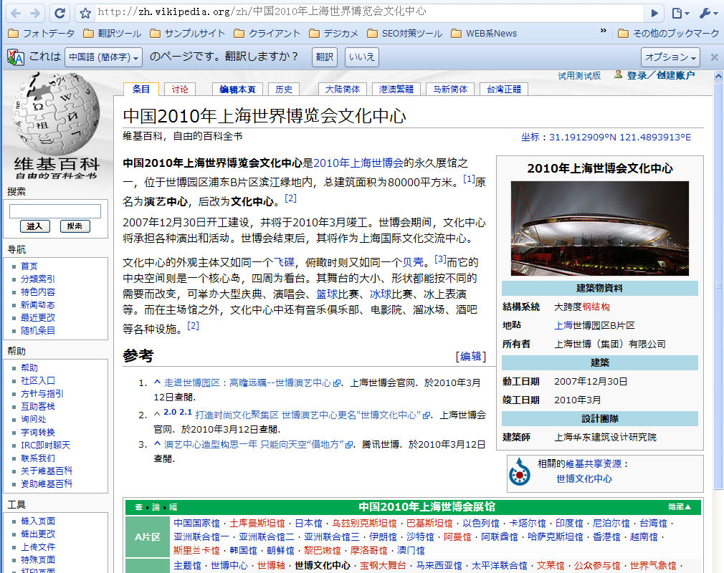
Task: Open the WEB系News bookmark folder
Action: pyautogui.click(x=484, y=33)
